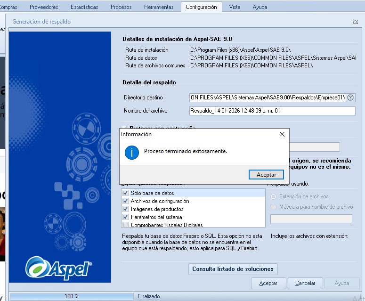Click the blue information icon in dialog
Image resolution: width=365 pixels, height=301 pixels.
(132, 153)
